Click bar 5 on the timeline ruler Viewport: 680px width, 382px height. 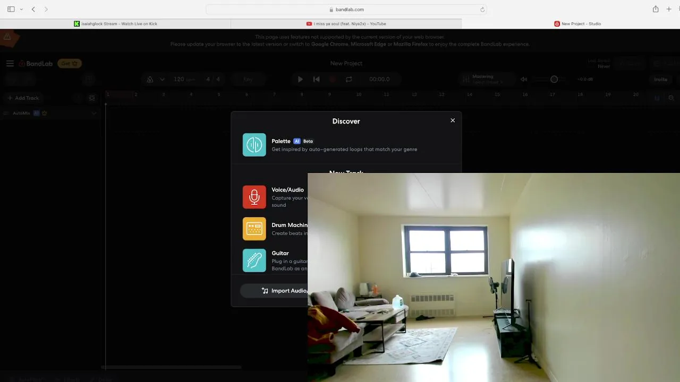pyautogui.click(x=218, y=94)
